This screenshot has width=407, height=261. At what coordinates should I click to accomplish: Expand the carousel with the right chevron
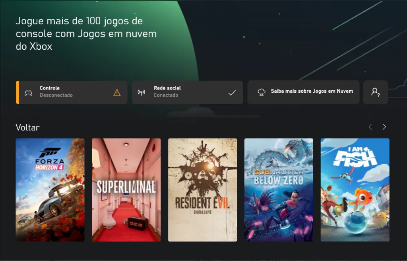click(x=384, y=127)
